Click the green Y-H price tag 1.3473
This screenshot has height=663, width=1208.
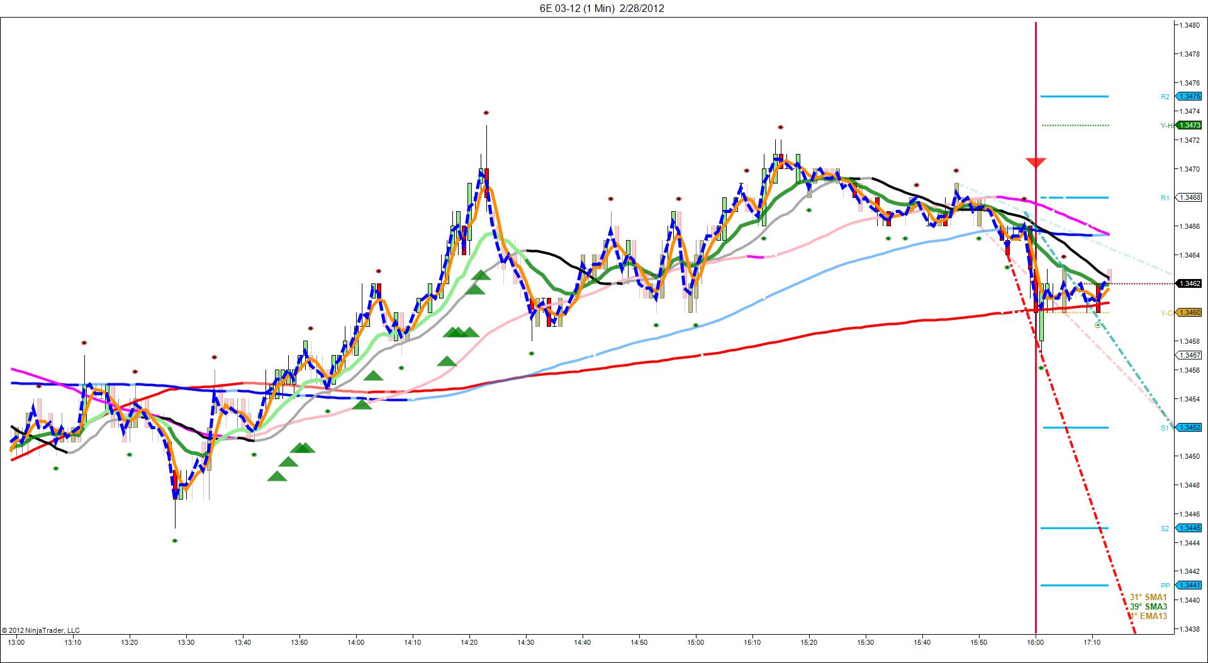1189,125
